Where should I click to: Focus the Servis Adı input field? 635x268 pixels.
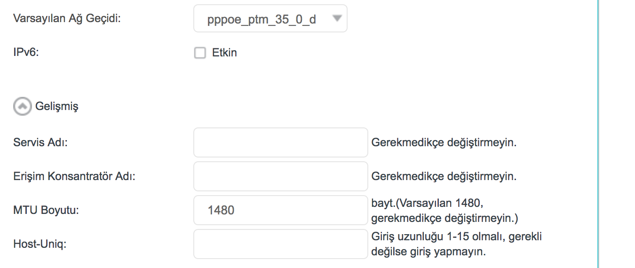coord(280,142)
